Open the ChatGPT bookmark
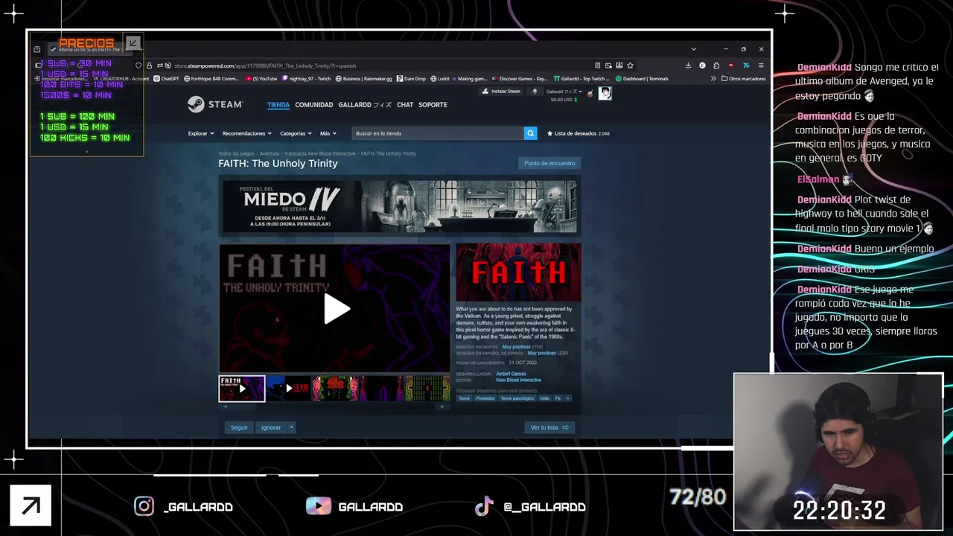 point(166,79)
